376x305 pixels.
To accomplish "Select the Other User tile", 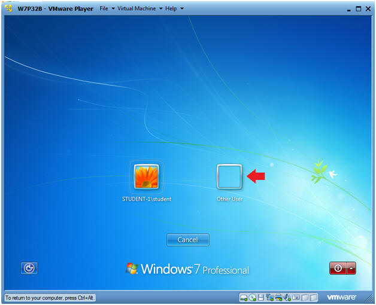I will 229,176.
